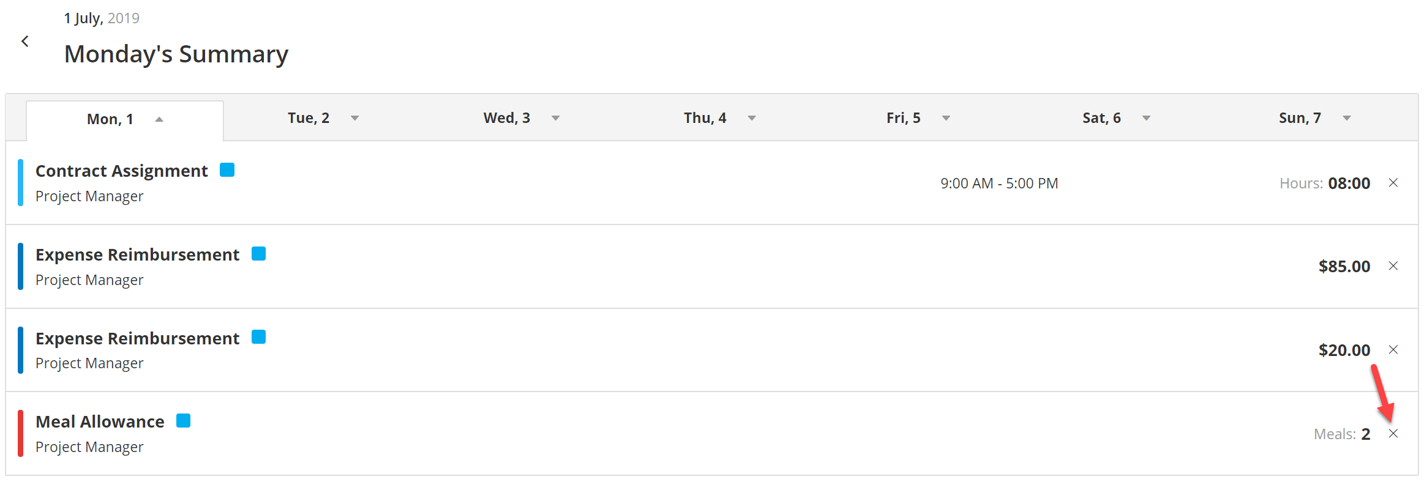The image size is (1424, 482).
Task: Remove the Meal Allowance entry
Action: point(1393,434)
